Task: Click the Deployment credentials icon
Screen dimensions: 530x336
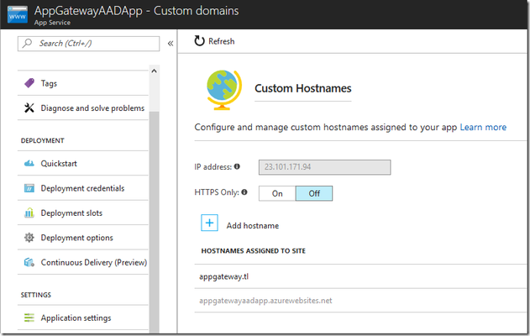Action: [x=29, y=188]
